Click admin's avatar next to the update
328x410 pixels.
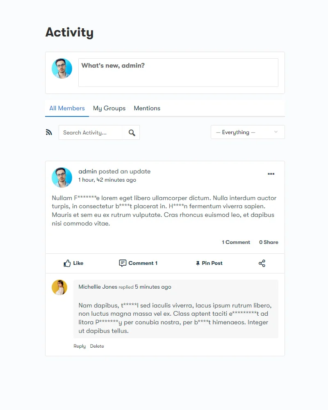coord(62,178)
